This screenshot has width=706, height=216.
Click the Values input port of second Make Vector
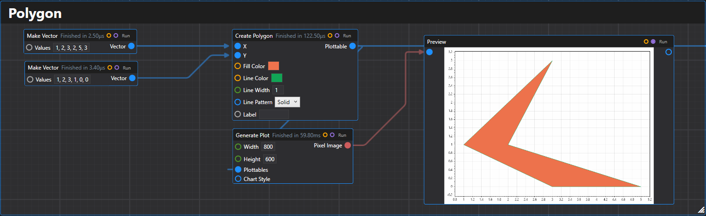(x=30, y=80)
